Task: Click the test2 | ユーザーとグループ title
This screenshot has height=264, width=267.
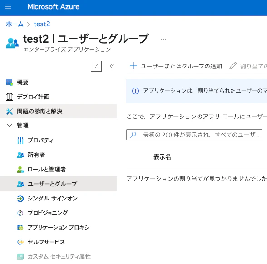Action: click(86, 39)
